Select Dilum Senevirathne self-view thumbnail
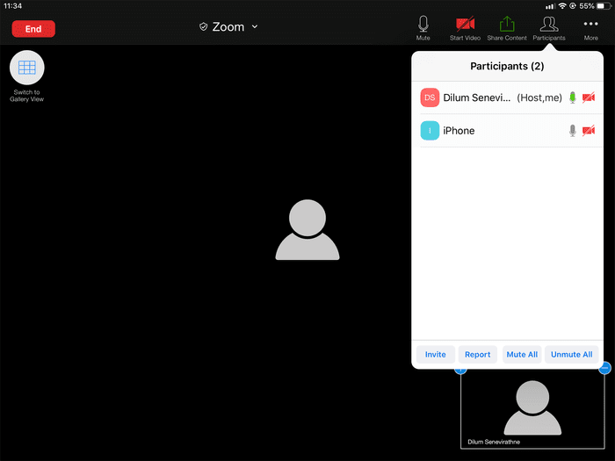 pos(532,409)
